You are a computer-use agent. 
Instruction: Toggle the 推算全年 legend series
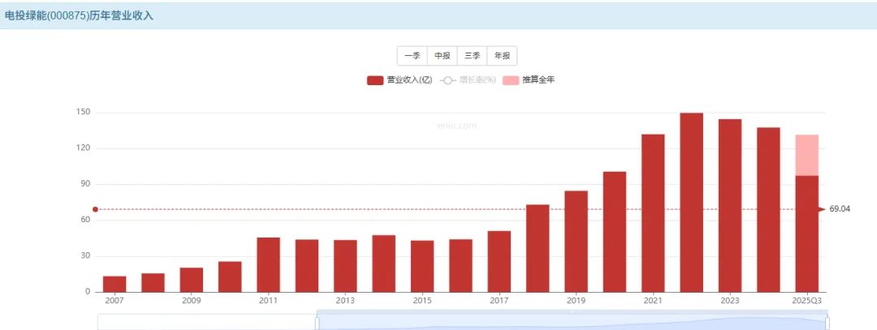coord(529,80)
